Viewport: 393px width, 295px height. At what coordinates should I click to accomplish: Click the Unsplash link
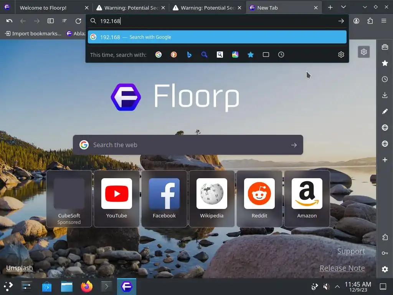tap(20, 268)
